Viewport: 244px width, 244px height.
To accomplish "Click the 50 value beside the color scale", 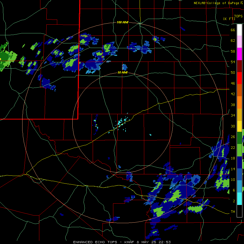I will pos(233,73).
